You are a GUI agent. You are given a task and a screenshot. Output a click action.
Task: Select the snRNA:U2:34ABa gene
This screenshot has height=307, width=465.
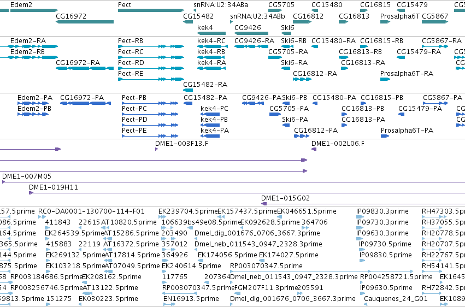click(195, 10)
